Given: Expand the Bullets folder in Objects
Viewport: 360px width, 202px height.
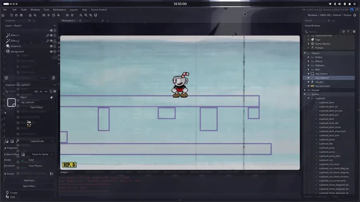Looking at the screenshot, I should 308,57.
